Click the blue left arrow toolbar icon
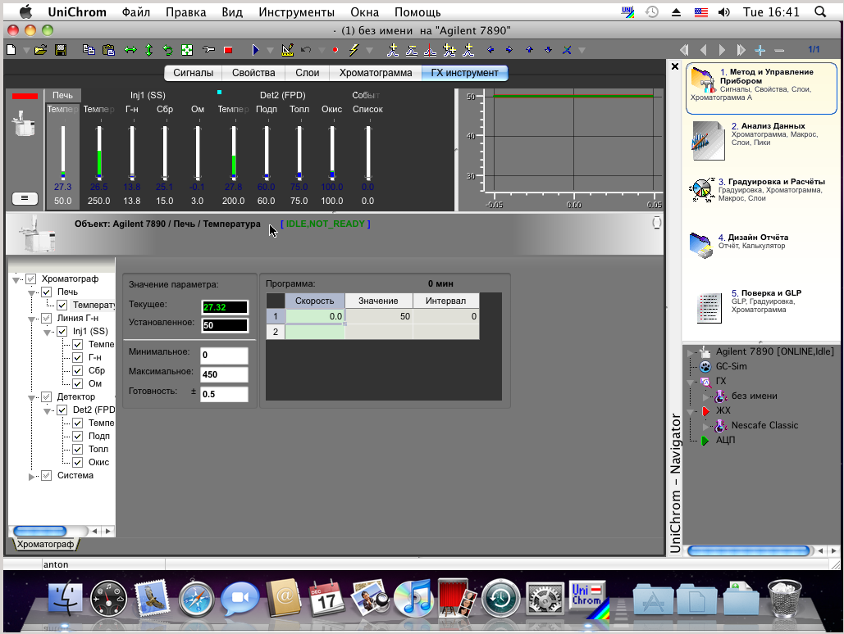Image resolution: width=844 pixels, height=634 pixels. pyautogui.click(x=490, y=50)
